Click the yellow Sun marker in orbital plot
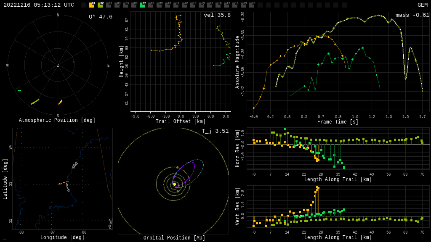Screen dimensions: 431x242 (x=174, y=184)
